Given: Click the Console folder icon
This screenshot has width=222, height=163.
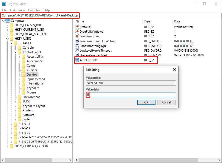Looking at the screenshot, I should [20, 48].
